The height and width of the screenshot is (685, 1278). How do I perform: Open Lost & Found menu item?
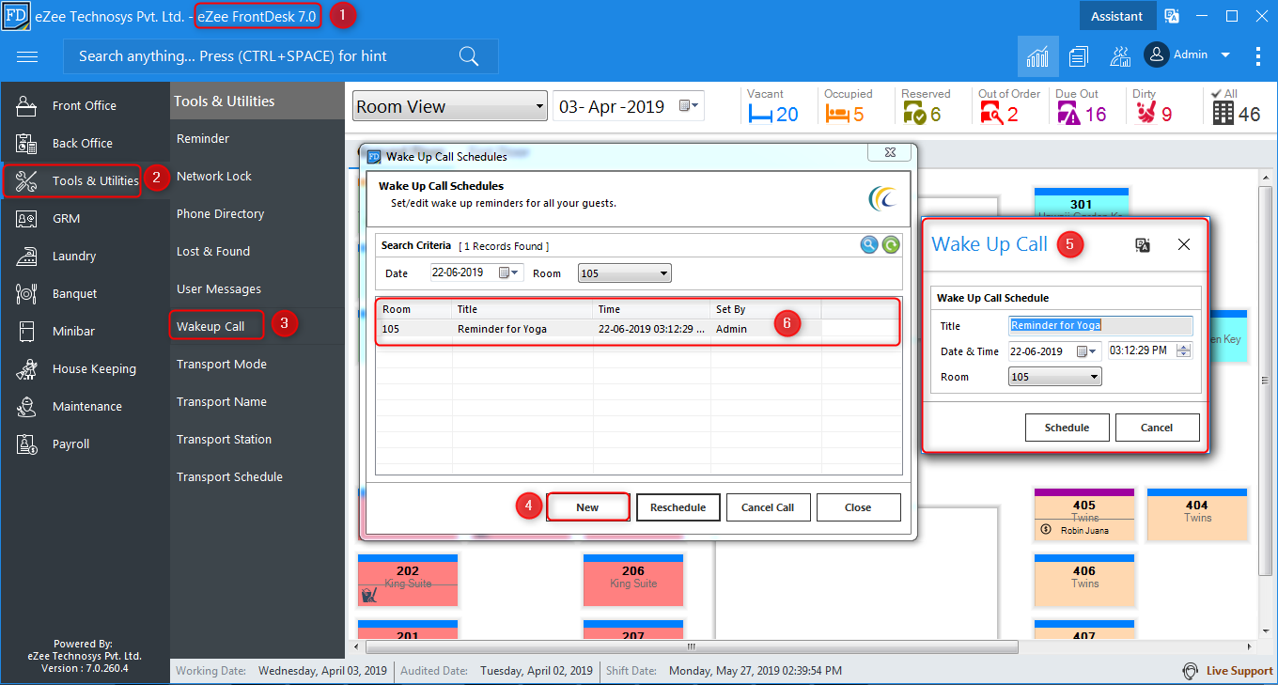click(x=213, y=251)
